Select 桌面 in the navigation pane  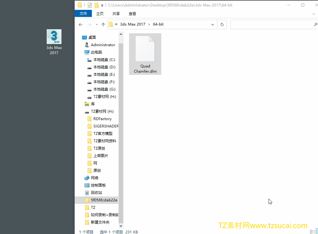click(92, 37)
